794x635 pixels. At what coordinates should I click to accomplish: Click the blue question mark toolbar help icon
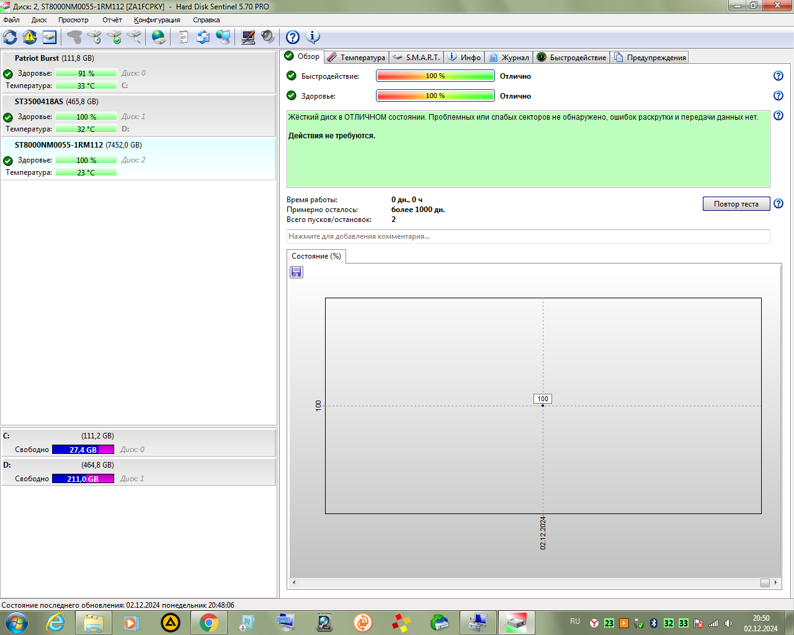[x=293, y=37]
